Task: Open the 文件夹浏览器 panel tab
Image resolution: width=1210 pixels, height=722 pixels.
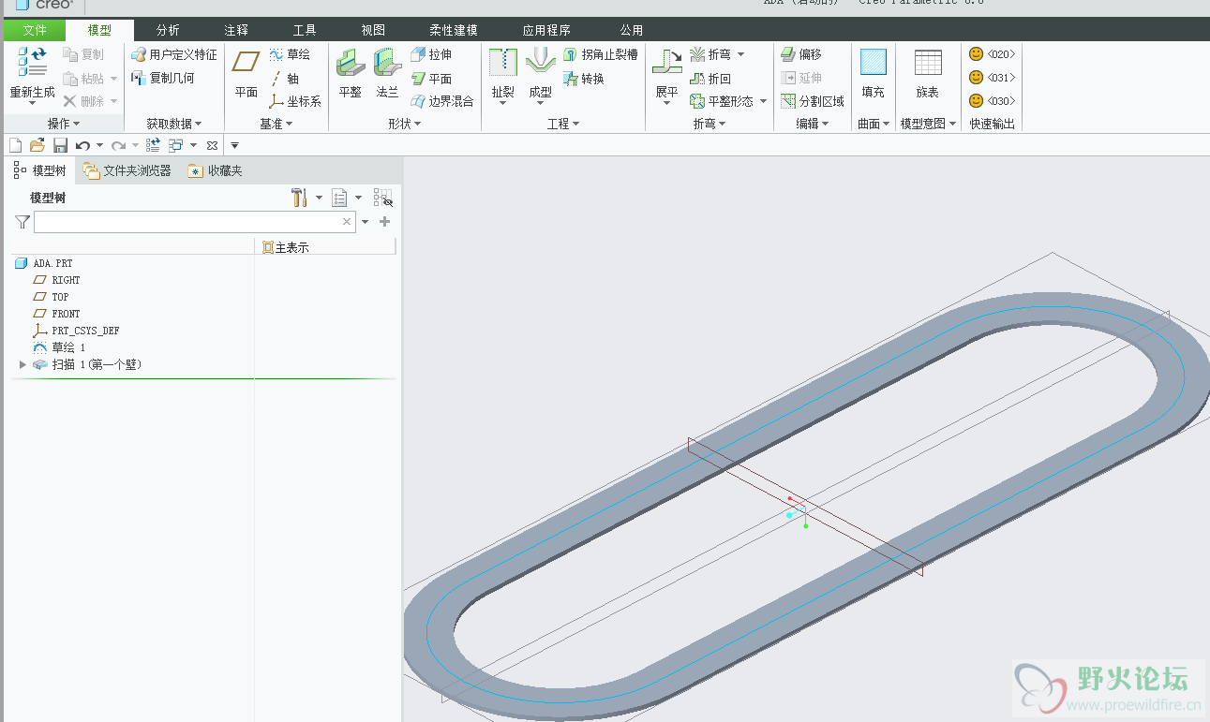Action: coord(127,170)
